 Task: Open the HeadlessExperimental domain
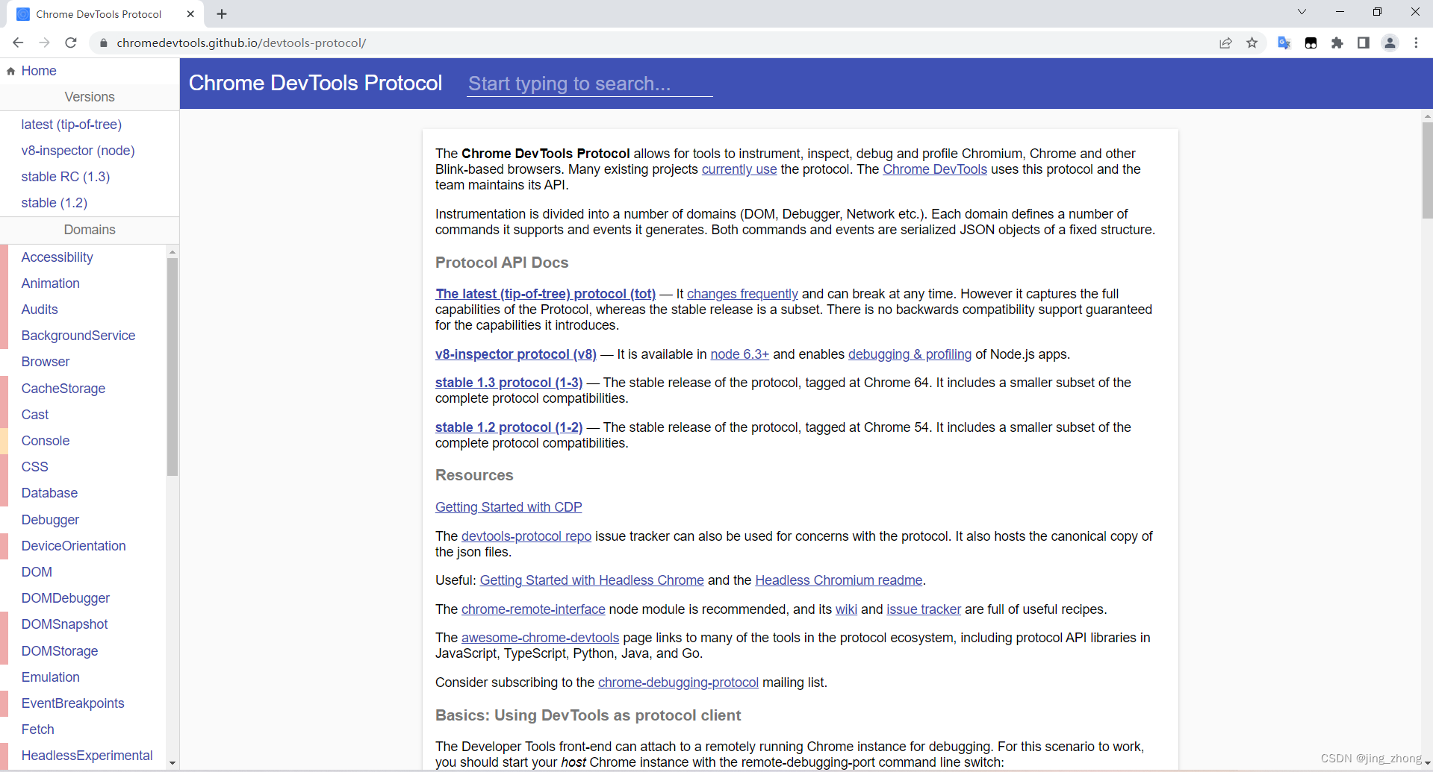87,756
